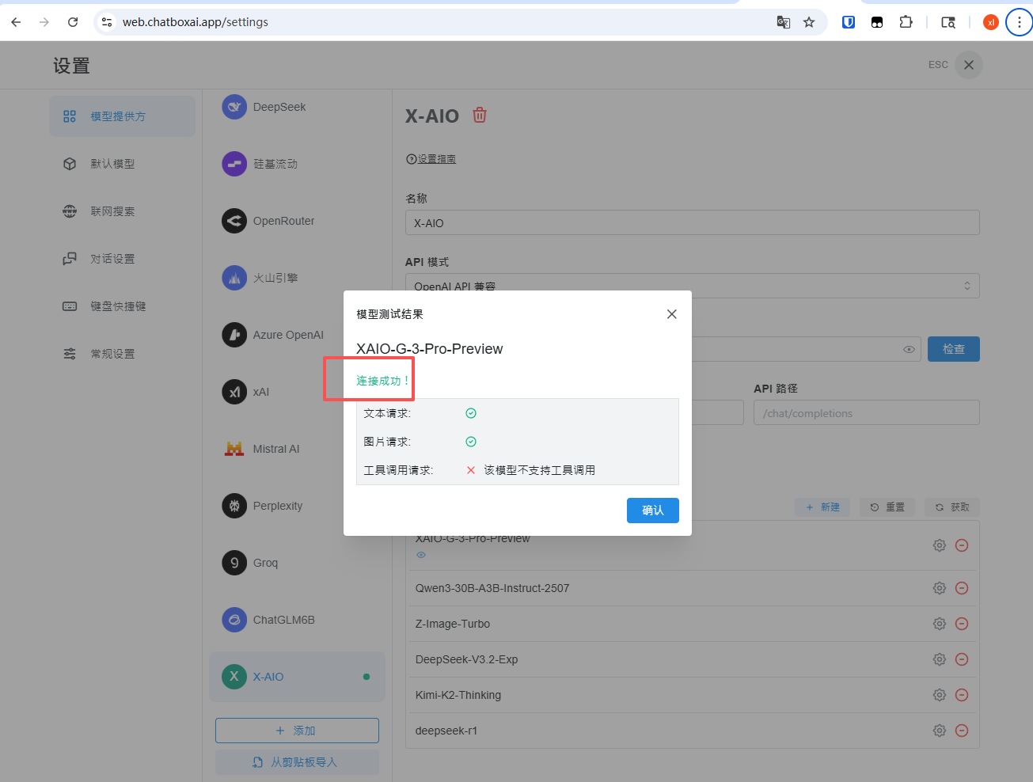Open the 对话设置 settings tab
This screenshot has width=1033, height=782.
pos(122,259)
